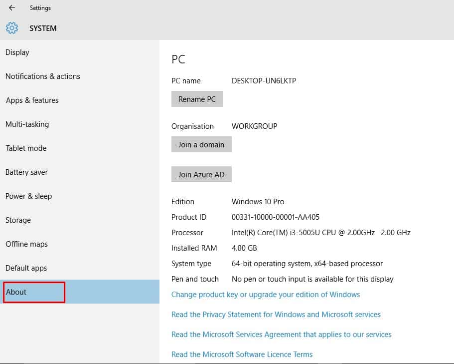Select Power & sleep option
The image size is (454, 364).
[29, 196]
